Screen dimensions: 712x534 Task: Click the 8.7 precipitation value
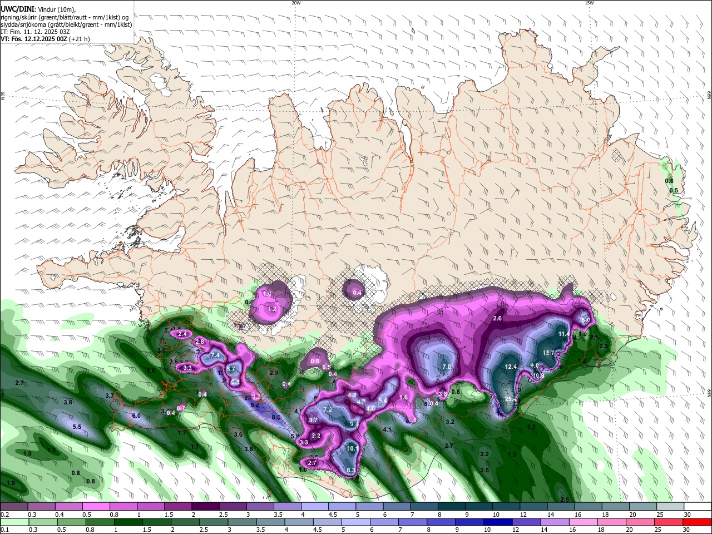point(231,369)
